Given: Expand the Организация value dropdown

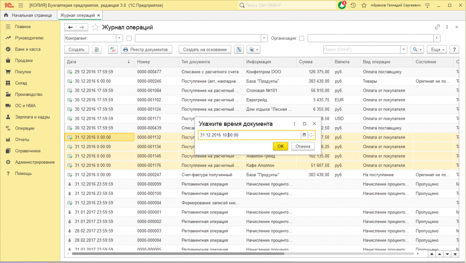Looking at the screenshot, I should pos(437,38).
